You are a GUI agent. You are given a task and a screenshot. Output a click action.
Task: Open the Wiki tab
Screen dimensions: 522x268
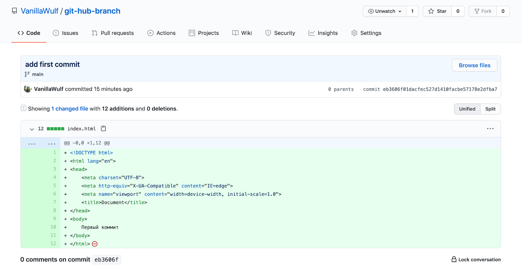242,33
